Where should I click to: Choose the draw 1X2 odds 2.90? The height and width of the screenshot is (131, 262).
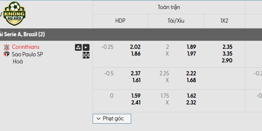tap(227, 61)
